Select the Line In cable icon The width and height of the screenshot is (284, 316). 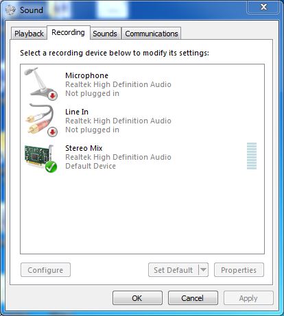[41, 120]
